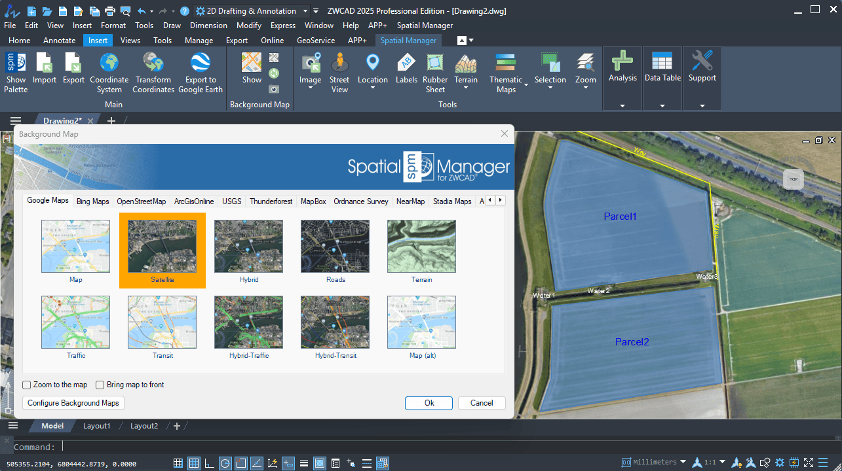Open the Bing Maps provider tab

[93, 201]
